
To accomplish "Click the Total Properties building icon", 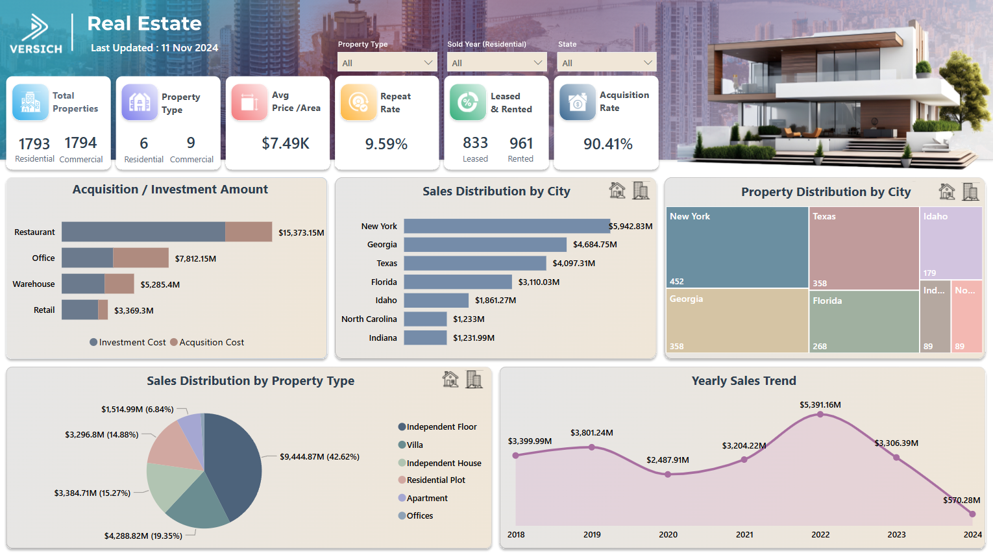I will click(30, 102).
